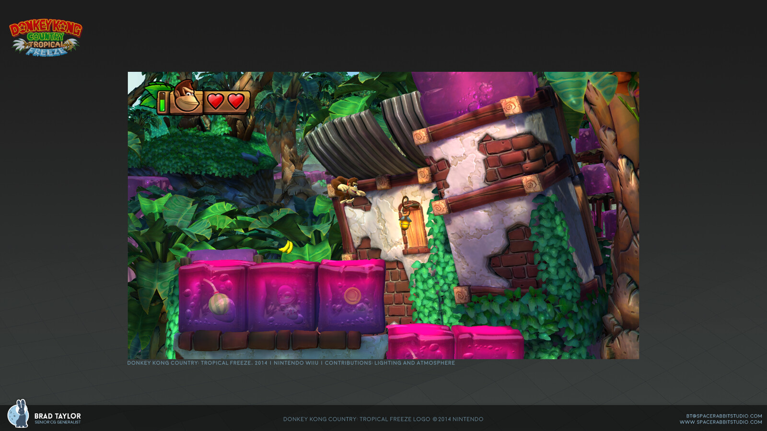The image size is (767, 431).
Task: Click the BRAD TAYLOR name text
Action: pyautogui.click(x=58, y=416)
